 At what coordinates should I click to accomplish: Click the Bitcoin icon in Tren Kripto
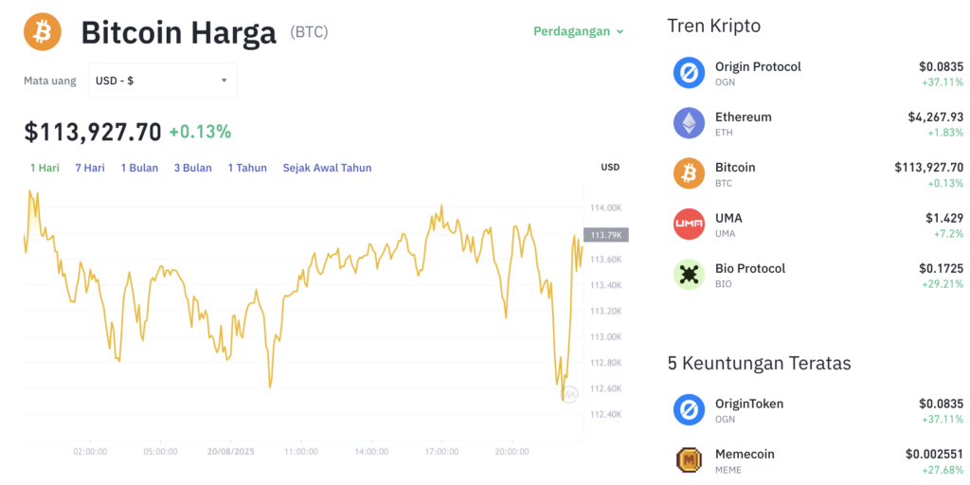tap(689, 173)
